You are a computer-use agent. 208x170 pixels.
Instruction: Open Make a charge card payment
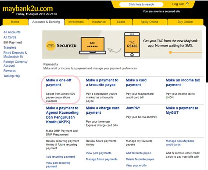(x=103, y=110)
